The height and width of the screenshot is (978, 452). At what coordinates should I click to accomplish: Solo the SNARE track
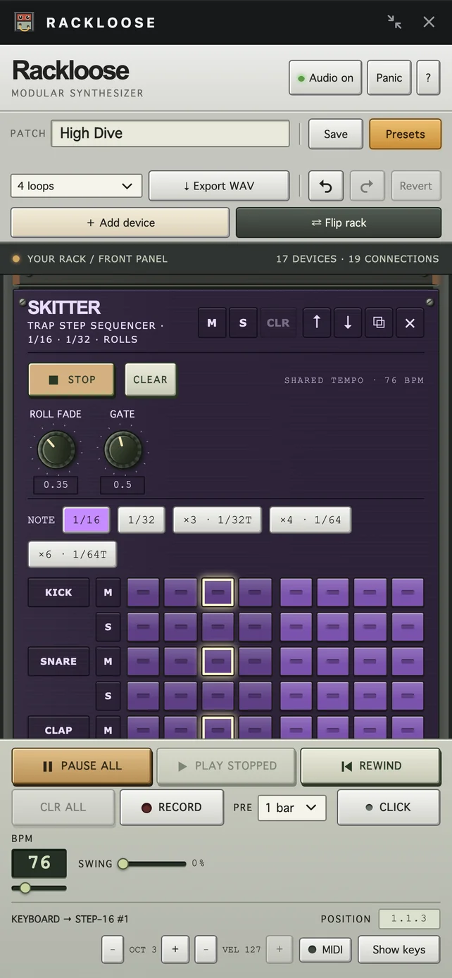pos(108,696)
